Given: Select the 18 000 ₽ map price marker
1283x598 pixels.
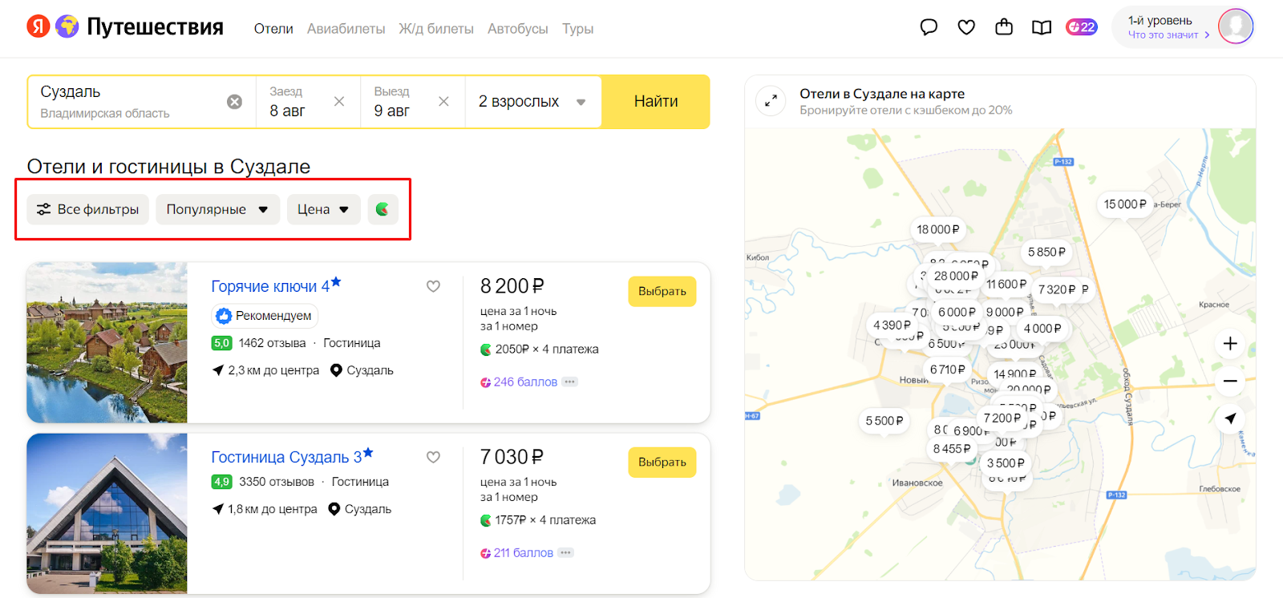Looking at the screenshot, I should 937,229.
